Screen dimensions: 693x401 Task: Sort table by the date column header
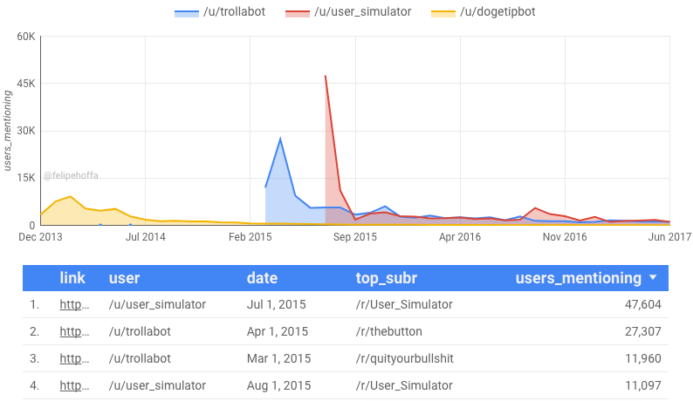[x=262, y=278]
